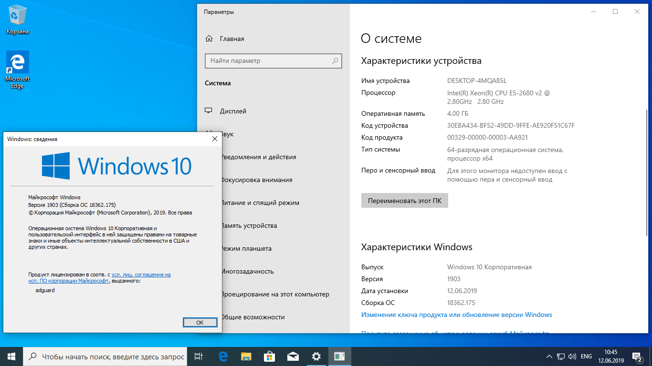Screen dimensions: 652x366
Task: Open 'Изменение ключа продукта' link
Action: 457,315
